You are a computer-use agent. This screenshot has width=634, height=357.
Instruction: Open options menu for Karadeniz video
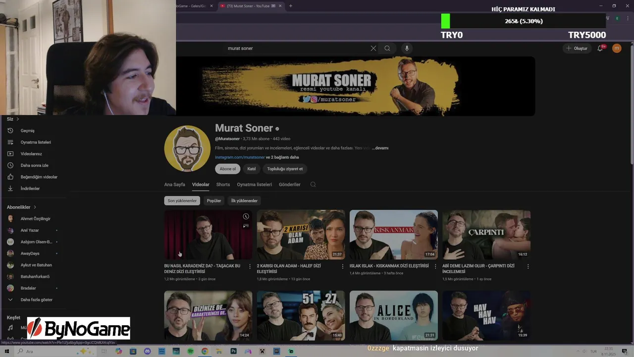click(x=250, y=266)
